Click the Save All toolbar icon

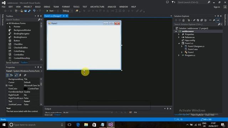pos(29,11)
